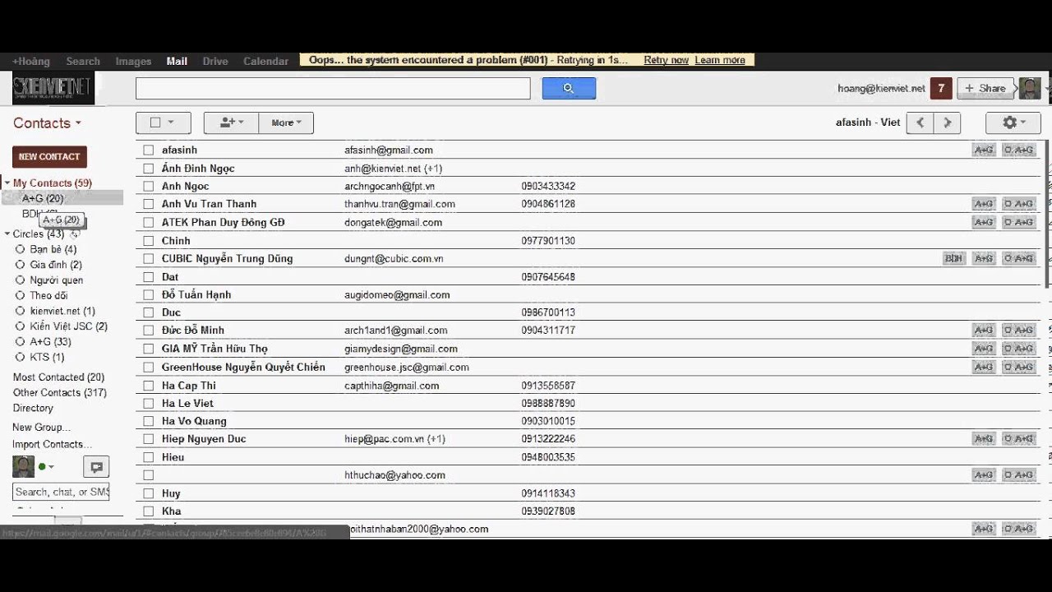
Task: Check the box for afasinh
Action: click(148, 150)
